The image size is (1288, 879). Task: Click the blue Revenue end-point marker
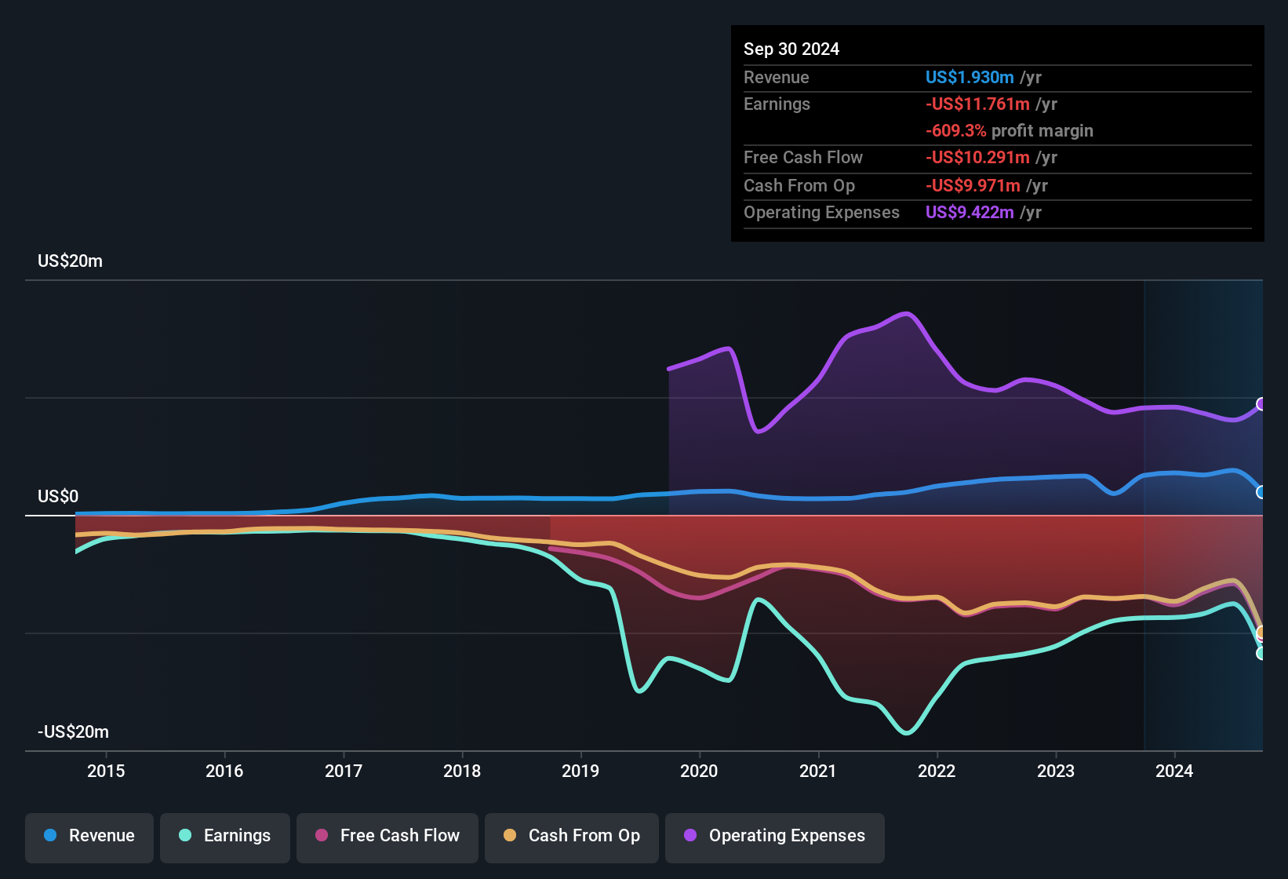point(1261,492)
